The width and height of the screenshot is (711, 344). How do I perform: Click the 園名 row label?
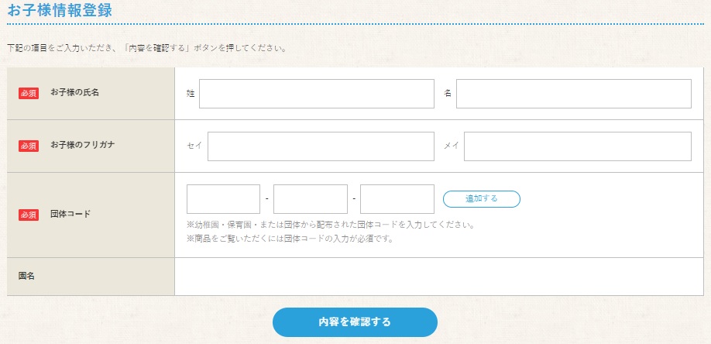[26, 276]
